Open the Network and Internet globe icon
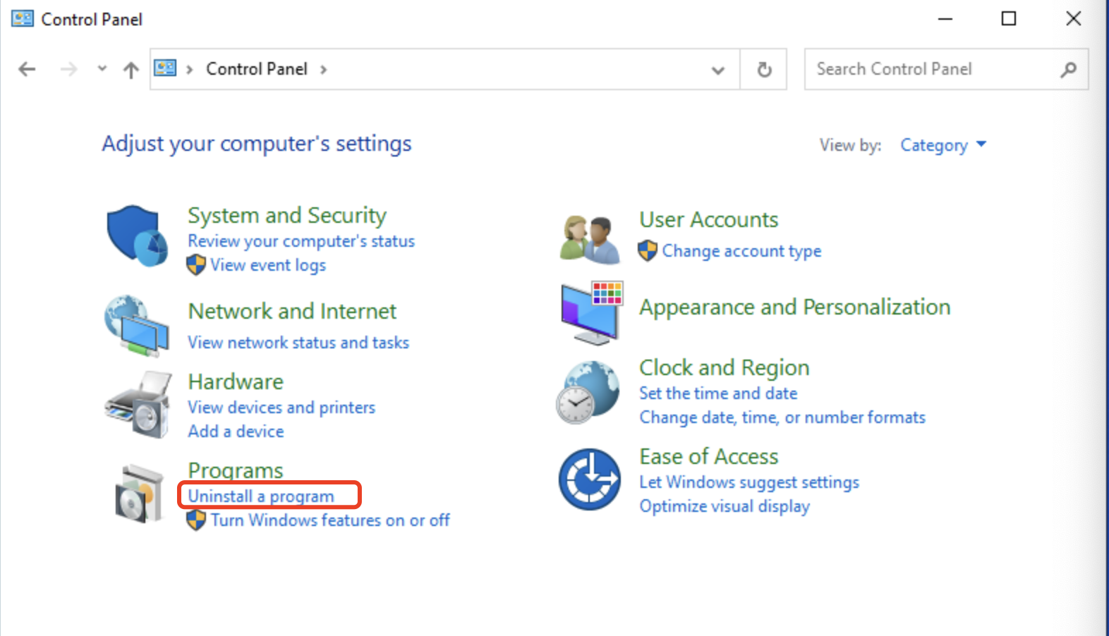Screen dimensions: 1109x636 (137, 326)
